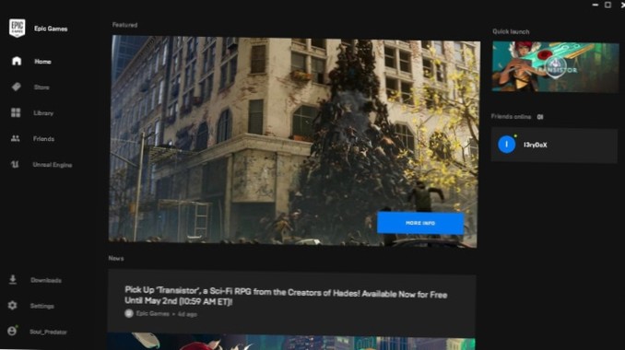The width and height of the screenshot is (625, 350).
Task: Maximize the launcher window
Action: pos(607,5)
